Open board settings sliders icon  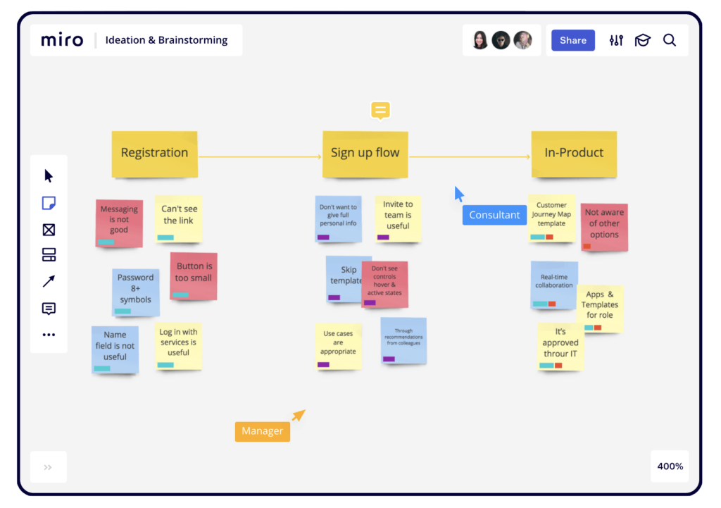(616, 40)
